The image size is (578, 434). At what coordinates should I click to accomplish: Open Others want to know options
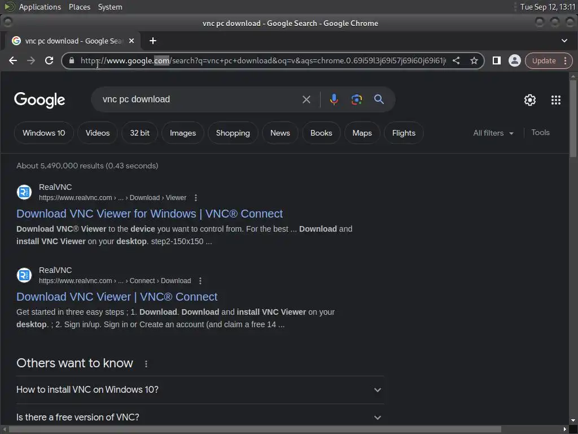pyautogui.click(x=146, y=364)
